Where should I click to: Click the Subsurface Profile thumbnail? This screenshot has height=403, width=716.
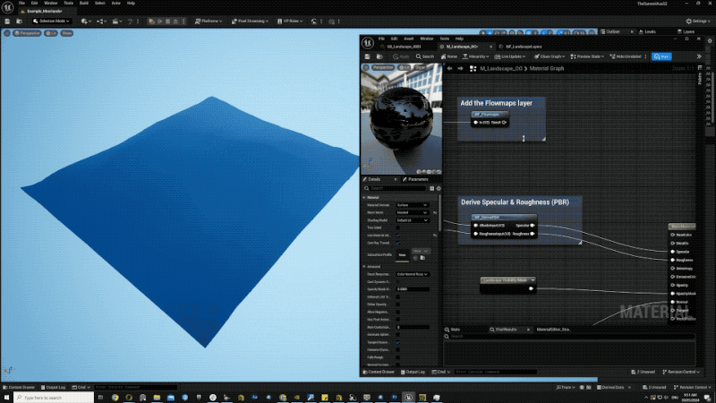(x=402, y=255)
